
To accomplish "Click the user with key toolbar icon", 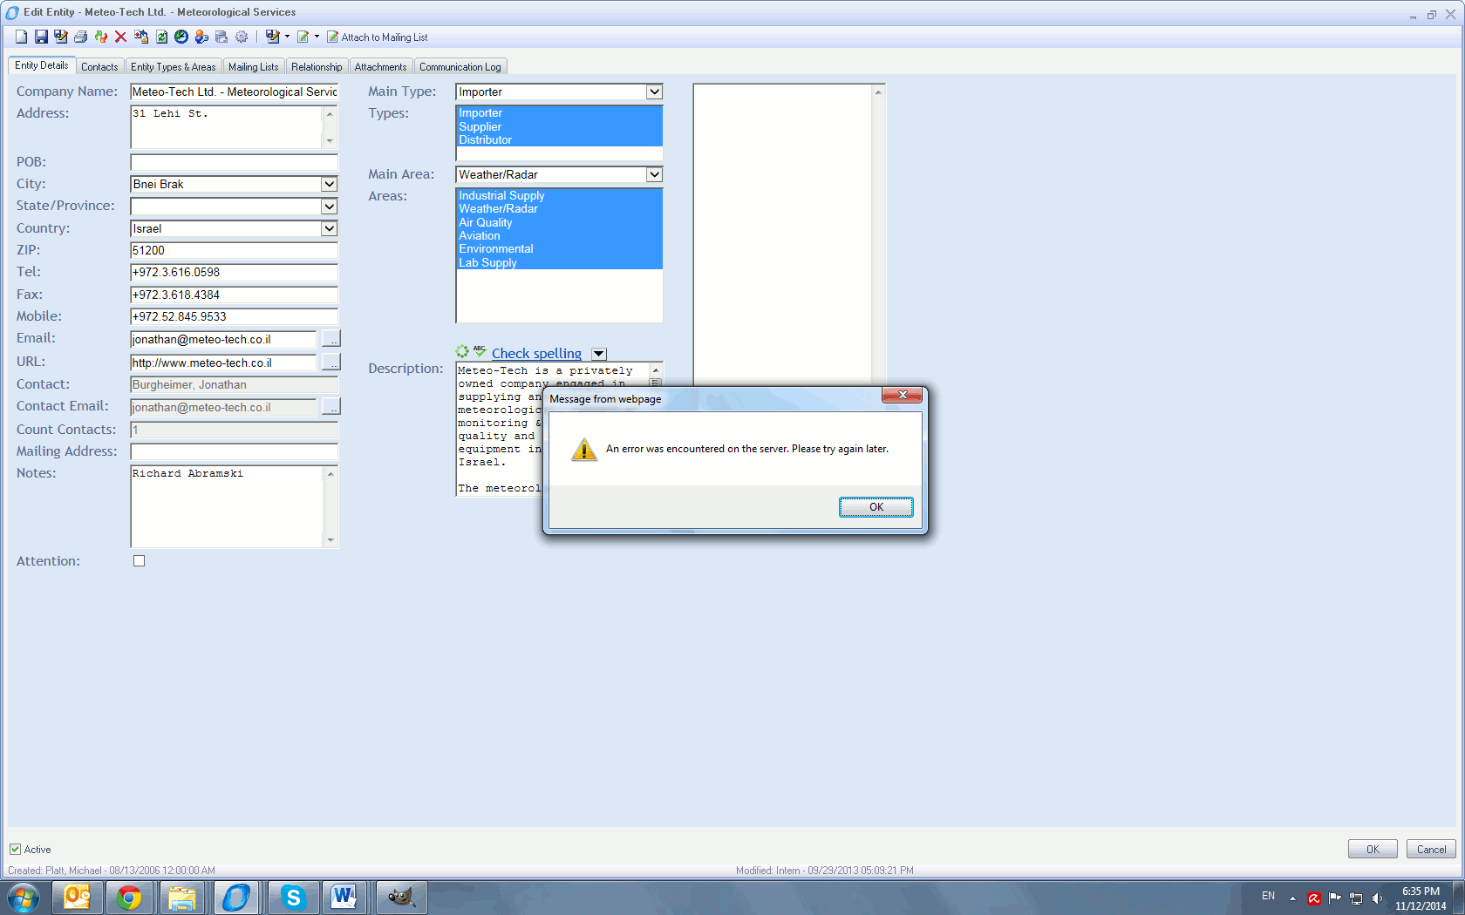I will [201, 37].
